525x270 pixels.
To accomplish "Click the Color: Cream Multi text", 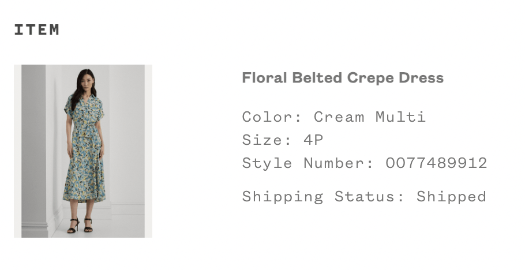I will pos(334,117).
